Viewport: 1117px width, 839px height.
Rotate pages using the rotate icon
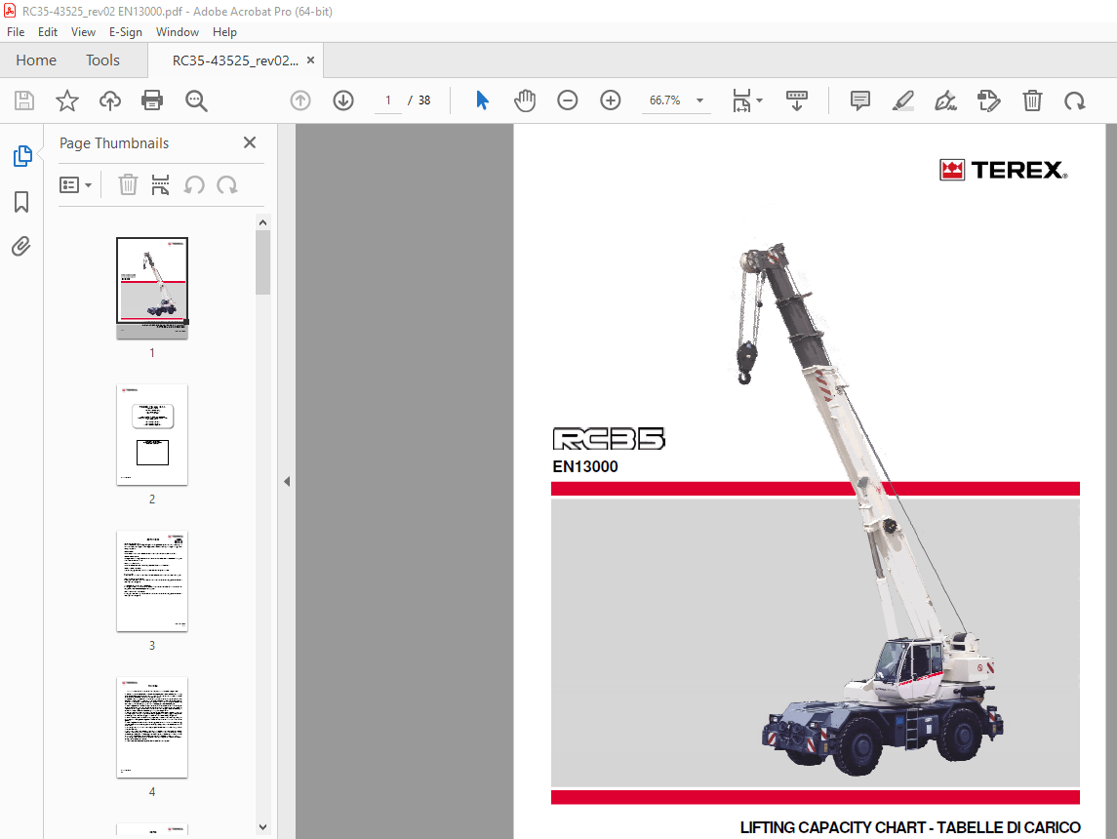pos(1074,100)
